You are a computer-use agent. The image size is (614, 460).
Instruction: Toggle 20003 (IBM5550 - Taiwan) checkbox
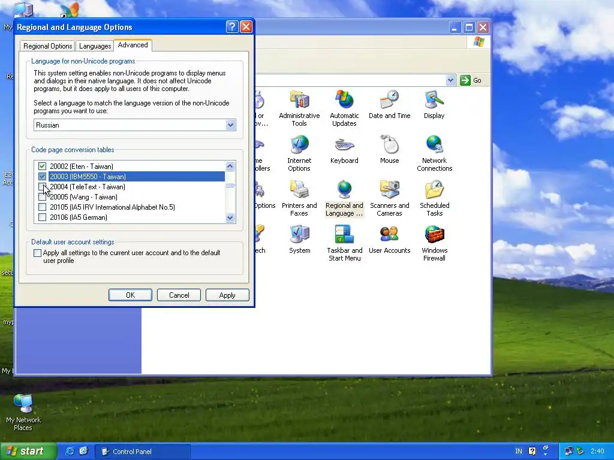[43, 177]
